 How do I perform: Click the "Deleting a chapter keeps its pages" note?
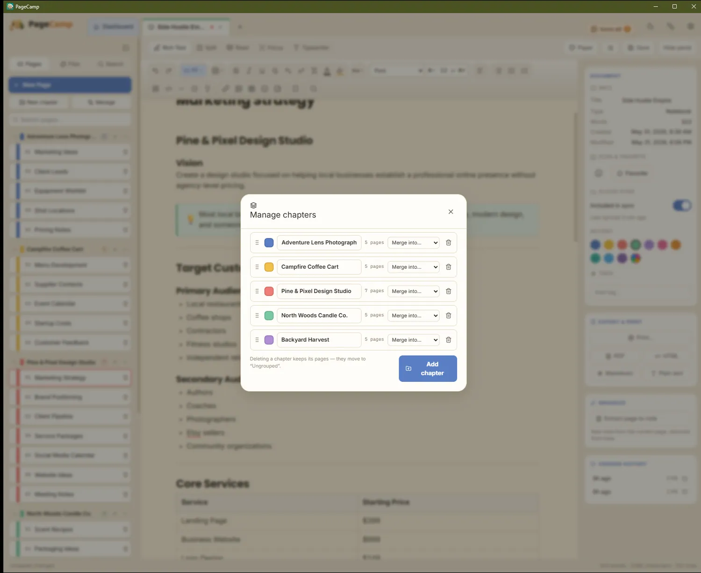[308, 362]
